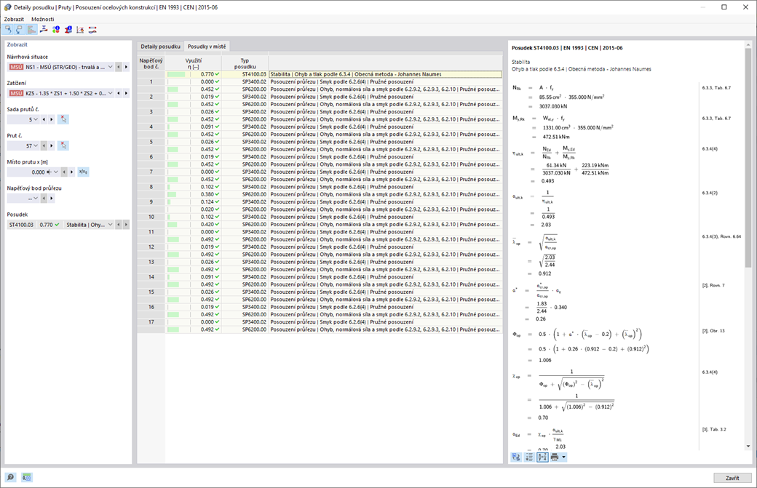Go to previous load in Zatížení

119,93
